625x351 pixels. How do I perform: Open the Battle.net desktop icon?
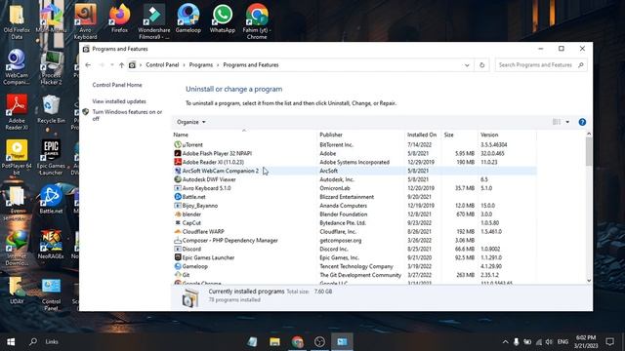coord(51,200)
